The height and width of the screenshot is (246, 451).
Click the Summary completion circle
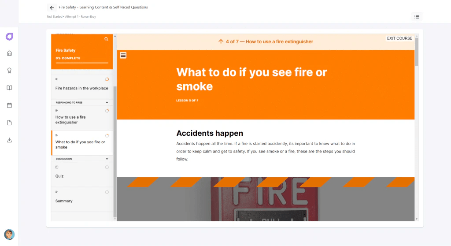pos(107,192)
